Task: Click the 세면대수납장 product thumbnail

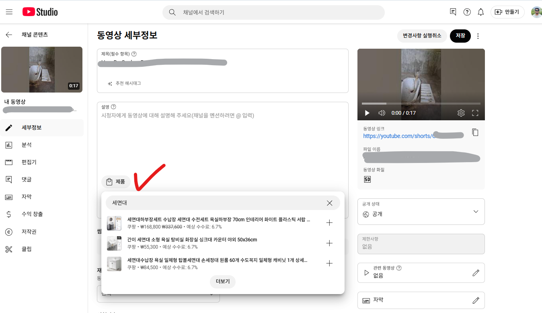Action: (x=114, y=264)
